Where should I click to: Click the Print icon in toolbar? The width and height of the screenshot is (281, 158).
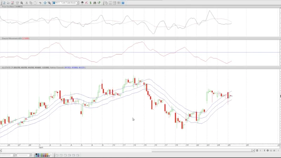17,3
